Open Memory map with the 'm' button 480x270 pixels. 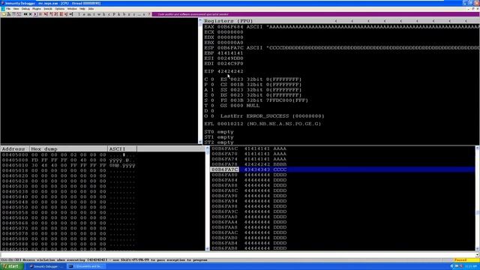point(88,14)
